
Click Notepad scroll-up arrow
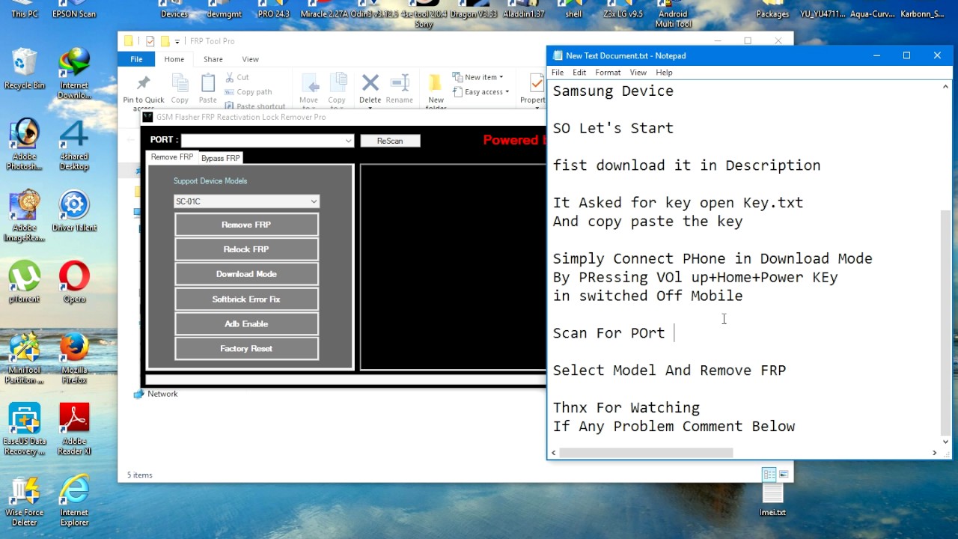tap(945, 87)
